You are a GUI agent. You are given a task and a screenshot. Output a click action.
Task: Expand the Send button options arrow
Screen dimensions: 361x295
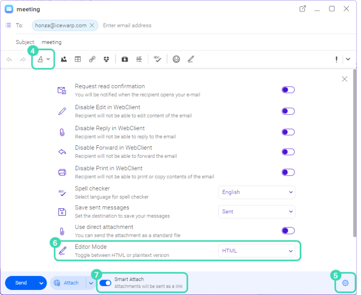point(42,283)
